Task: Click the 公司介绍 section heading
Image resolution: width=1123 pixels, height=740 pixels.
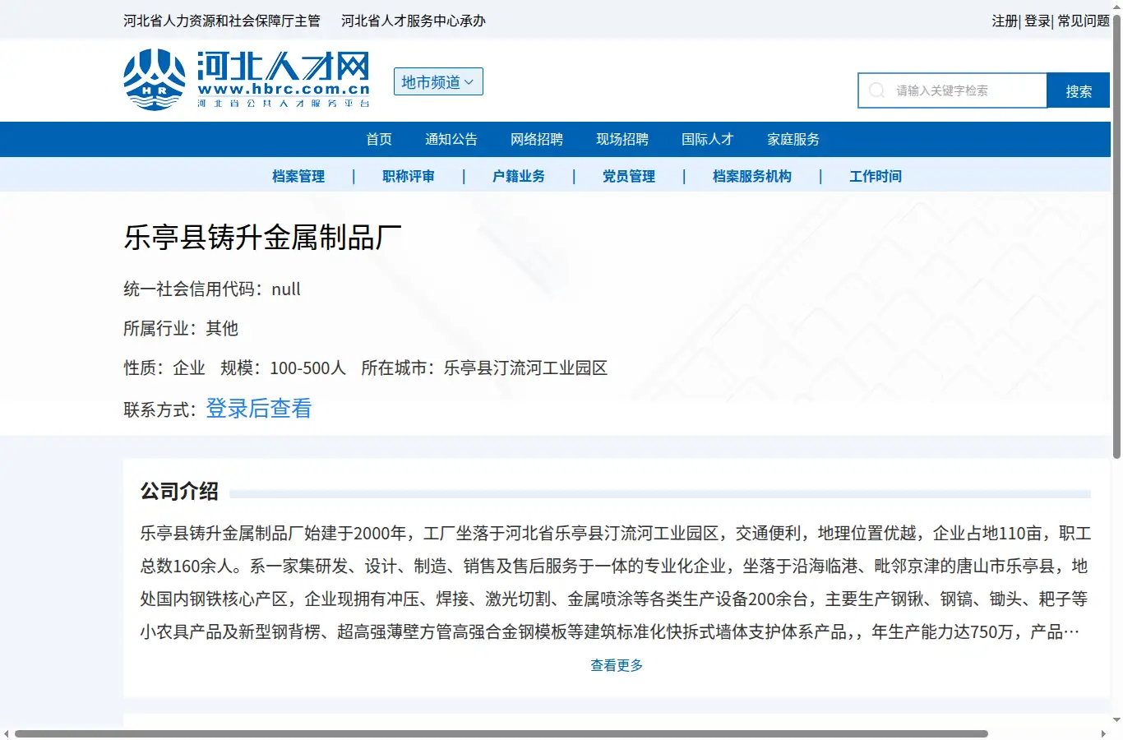Action: pyautogui.click(x=179, y=491)
